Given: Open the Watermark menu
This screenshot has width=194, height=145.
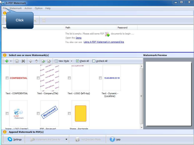Looking at the screenshot, I should pyautogui.click(x=16, y=8).
